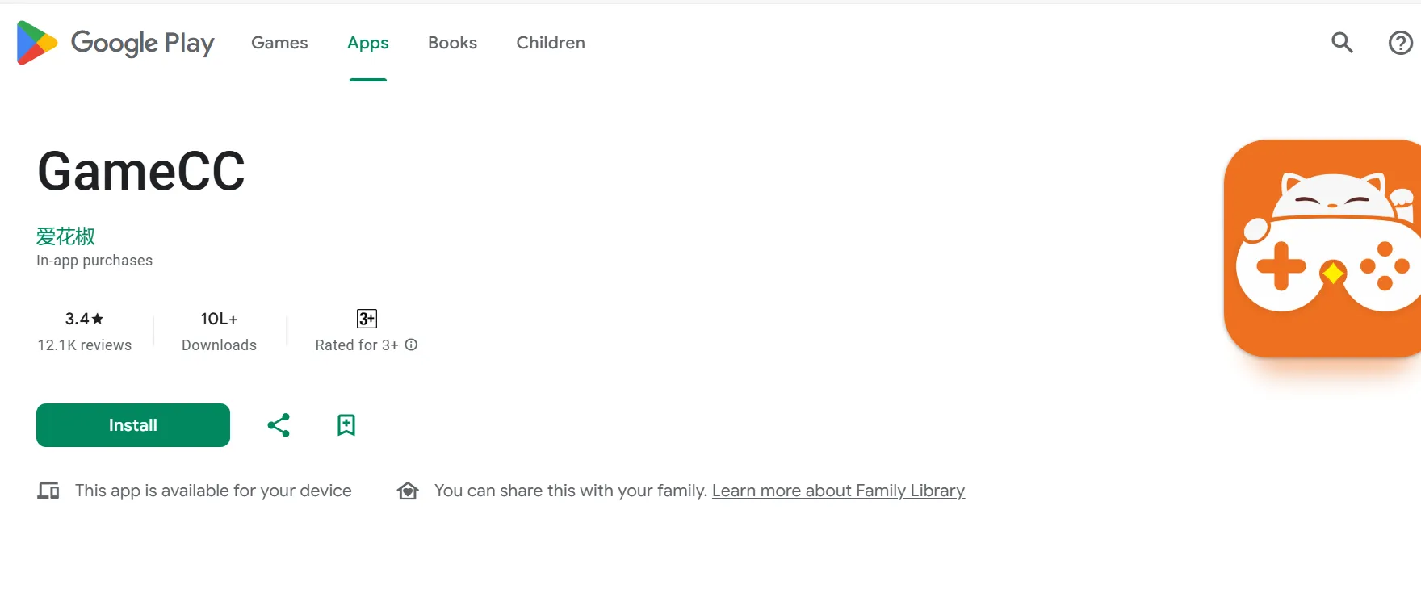Open Learn more about Family Library link
The image size is (1421, 589).
[x=838, y=491]
